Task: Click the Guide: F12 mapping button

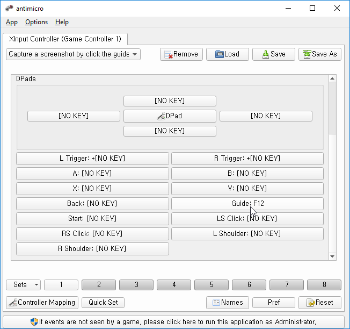Action: 247,204
